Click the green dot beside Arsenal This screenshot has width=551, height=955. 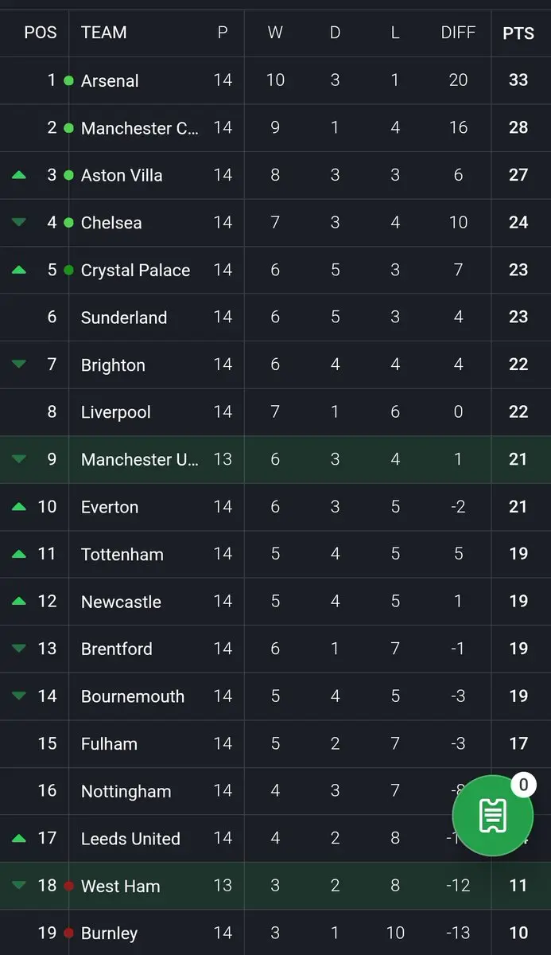tap(68, 81)
